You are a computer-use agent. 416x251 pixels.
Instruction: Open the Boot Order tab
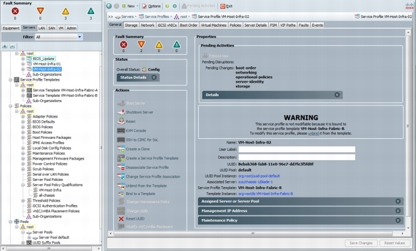(x=189, y=25)
